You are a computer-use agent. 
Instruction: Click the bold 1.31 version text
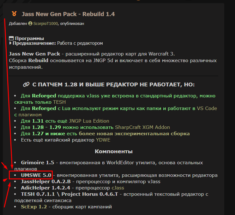pyautogui.click(x=38, y=121)
